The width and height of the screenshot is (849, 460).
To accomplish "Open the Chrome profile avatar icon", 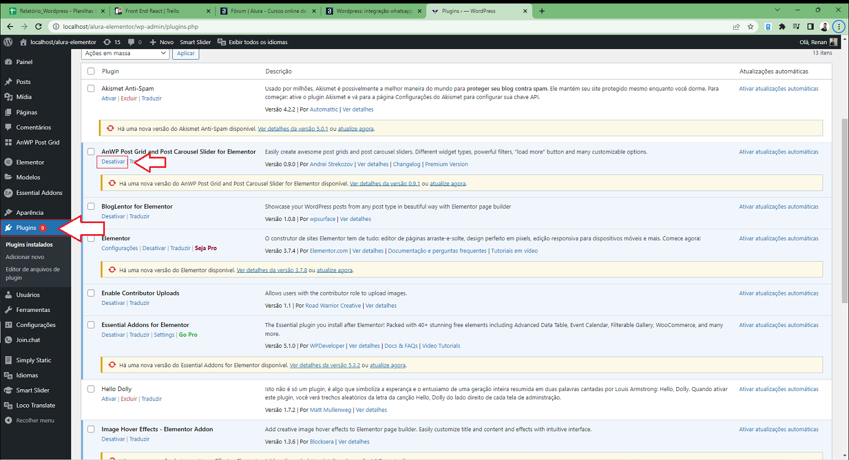I will pos(824,27).
